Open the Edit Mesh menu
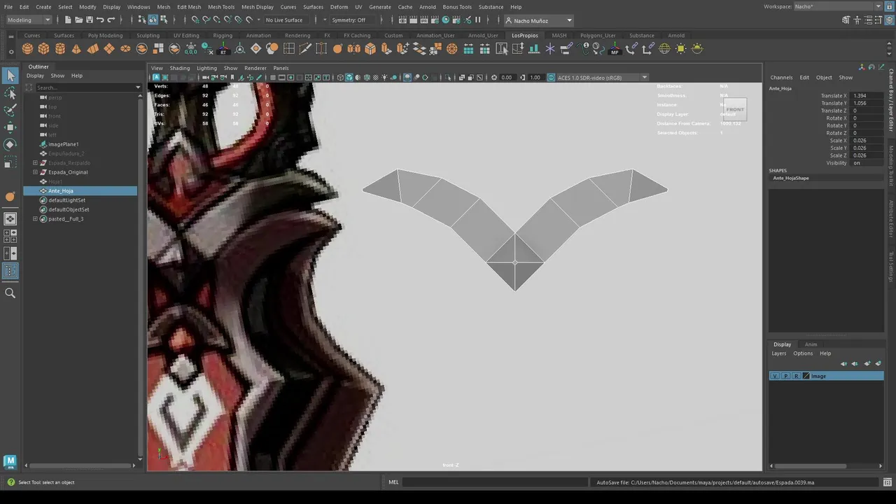Image resolution: width=896 pixels, height=504 pixels. [x=189, y=7]
